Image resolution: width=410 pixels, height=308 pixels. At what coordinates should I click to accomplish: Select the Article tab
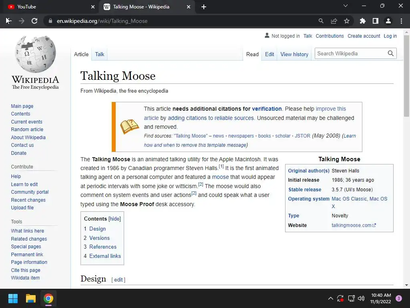(81, 54)
